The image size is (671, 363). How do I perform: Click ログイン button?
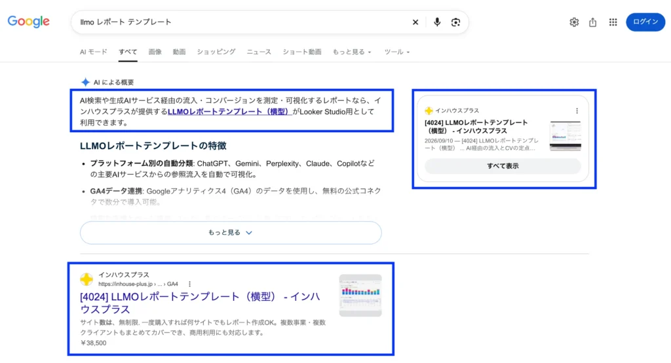point(645,22)
